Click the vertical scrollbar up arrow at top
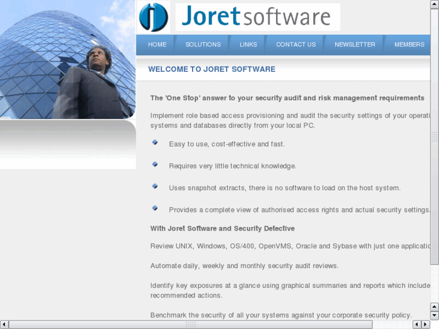 [x=434, y=4]
